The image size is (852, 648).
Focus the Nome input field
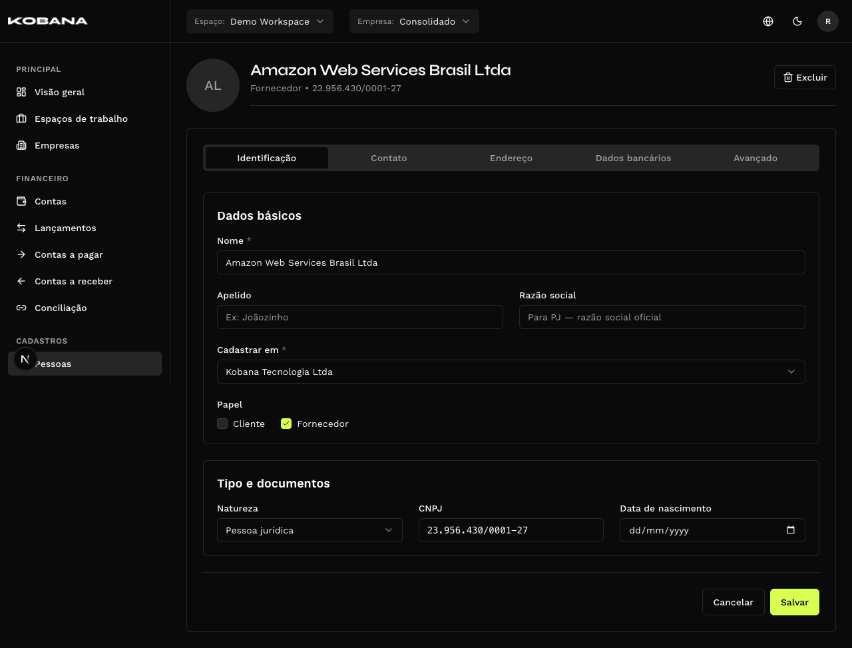[511, 262]
